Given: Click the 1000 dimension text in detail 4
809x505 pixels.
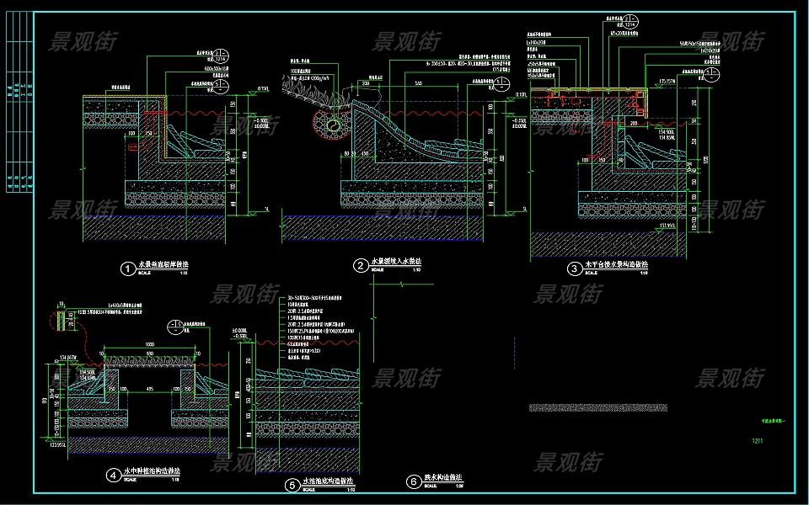Looking at the screenshot, I should (148, 346).
